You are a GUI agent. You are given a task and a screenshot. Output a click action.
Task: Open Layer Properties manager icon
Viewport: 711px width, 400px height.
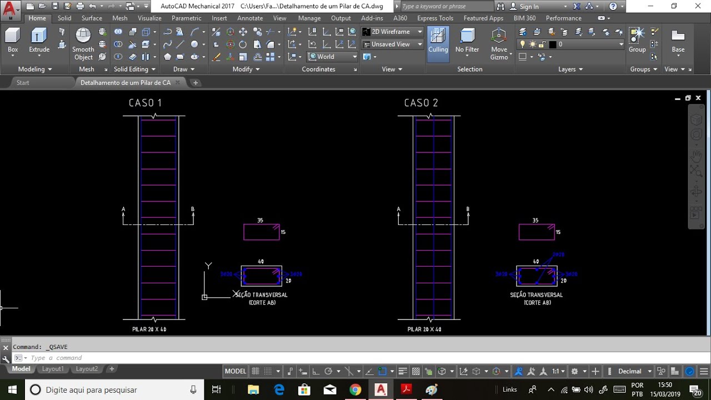coord(522,32)
